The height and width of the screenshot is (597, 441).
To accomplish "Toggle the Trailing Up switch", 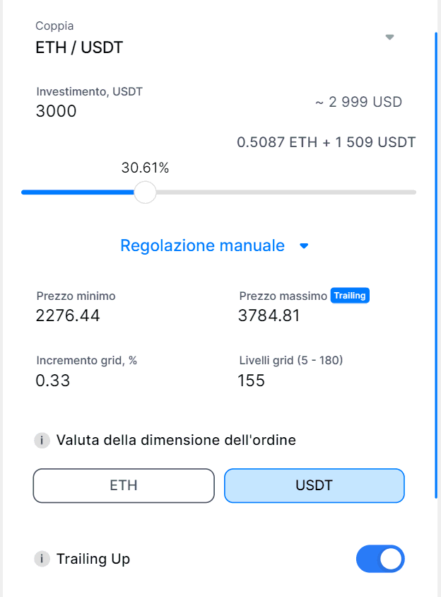I will tap(380, 559).
